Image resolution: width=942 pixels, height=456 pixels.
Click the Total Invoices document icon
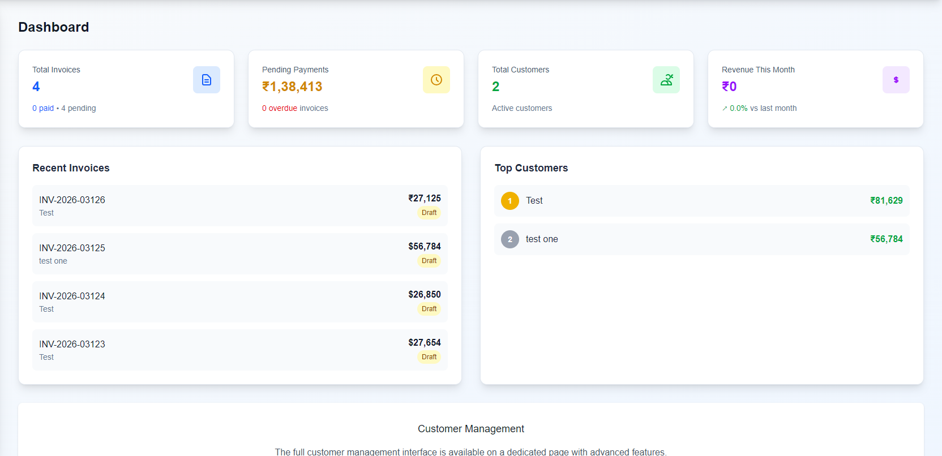click(207, 80)
